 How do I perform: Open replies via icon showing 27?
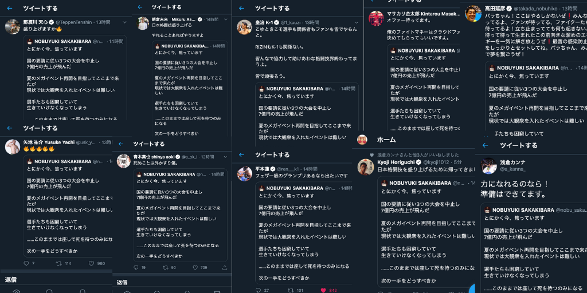pos(258,290)
